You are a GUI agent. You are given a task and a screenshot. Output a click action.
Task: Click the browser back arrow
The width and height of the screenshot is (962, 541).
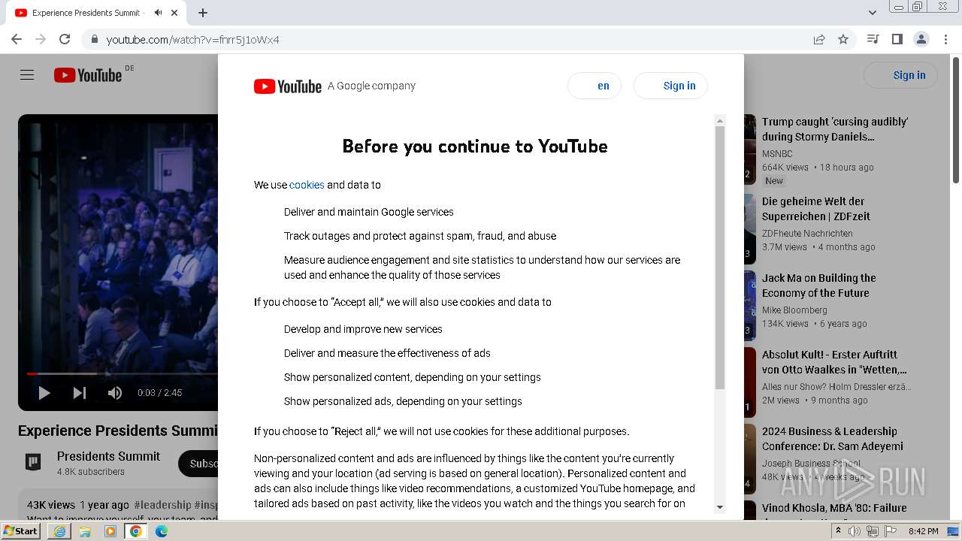[x=17, y=39]
